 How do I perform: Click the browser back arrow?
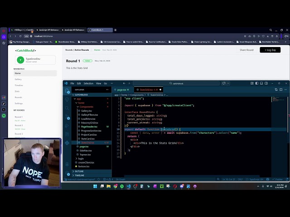[x=10, y=36]
